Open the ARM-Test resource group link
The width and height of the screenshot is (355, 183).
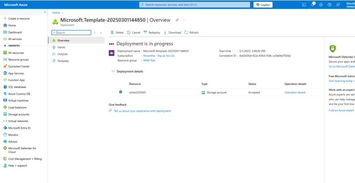pyautogui.click(x=149, y=60)
